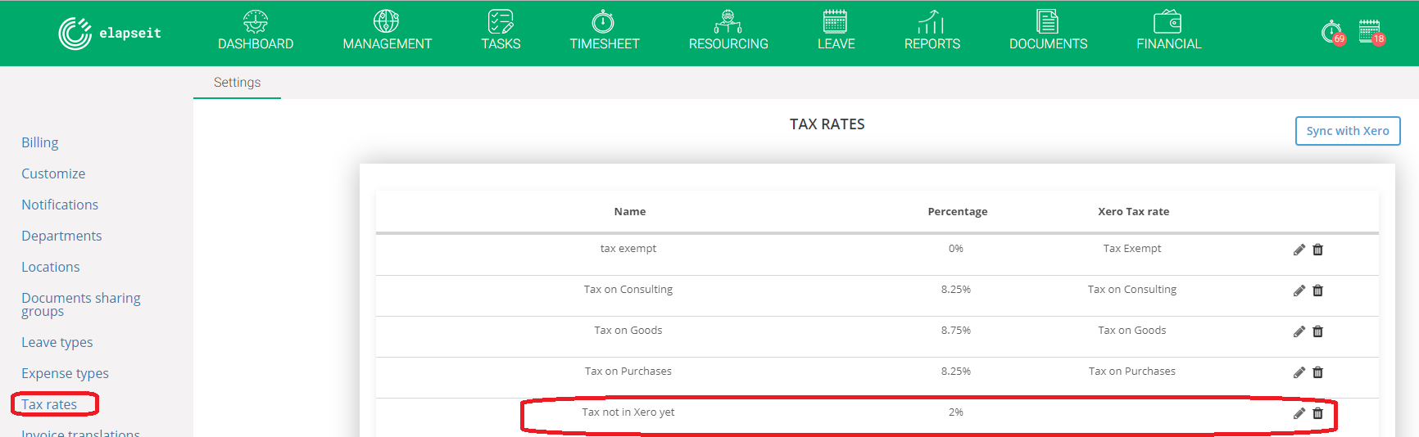
Task: Go to Billing settings
Action: [x=40, y=142]
